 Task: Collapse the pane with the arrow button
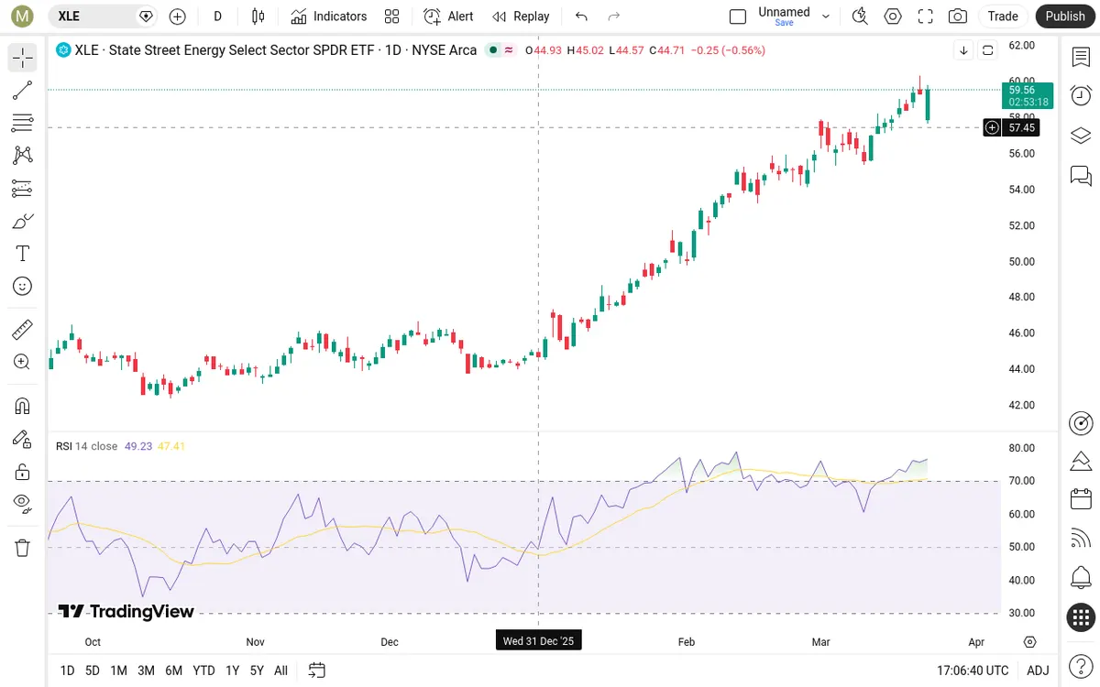[x=963, y=50]
